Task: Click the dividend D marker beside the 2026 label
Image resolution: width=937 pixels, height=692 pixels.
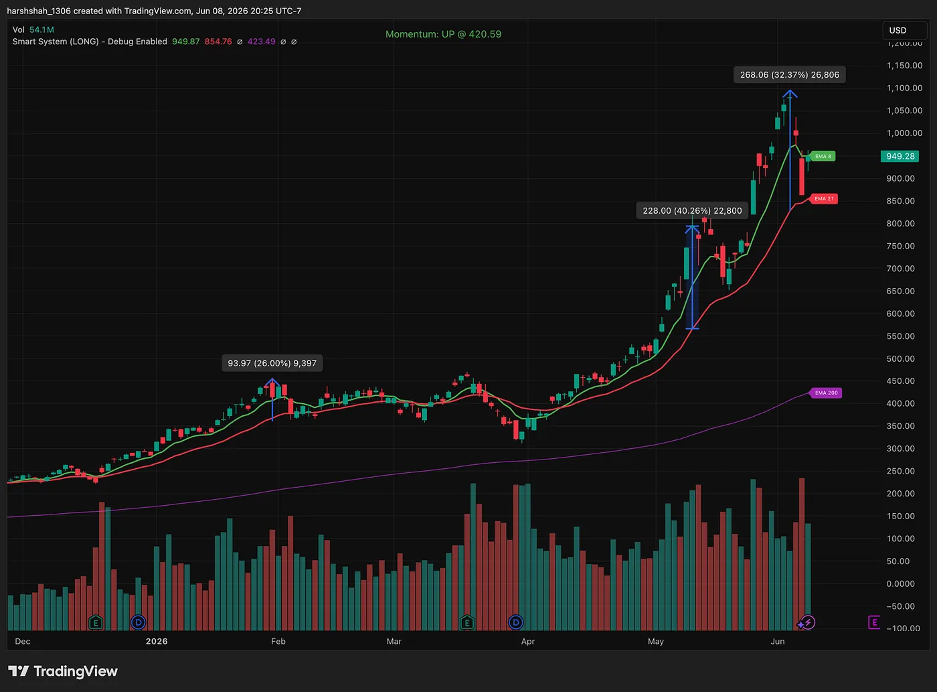Action: 138,622
